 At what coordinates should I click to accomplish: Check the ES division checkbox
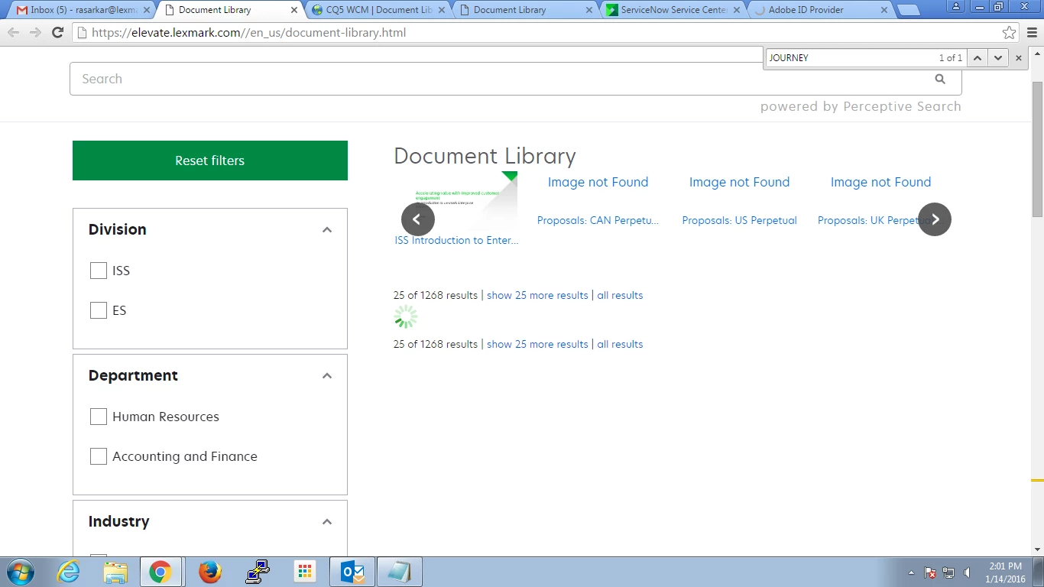(99, 310)
